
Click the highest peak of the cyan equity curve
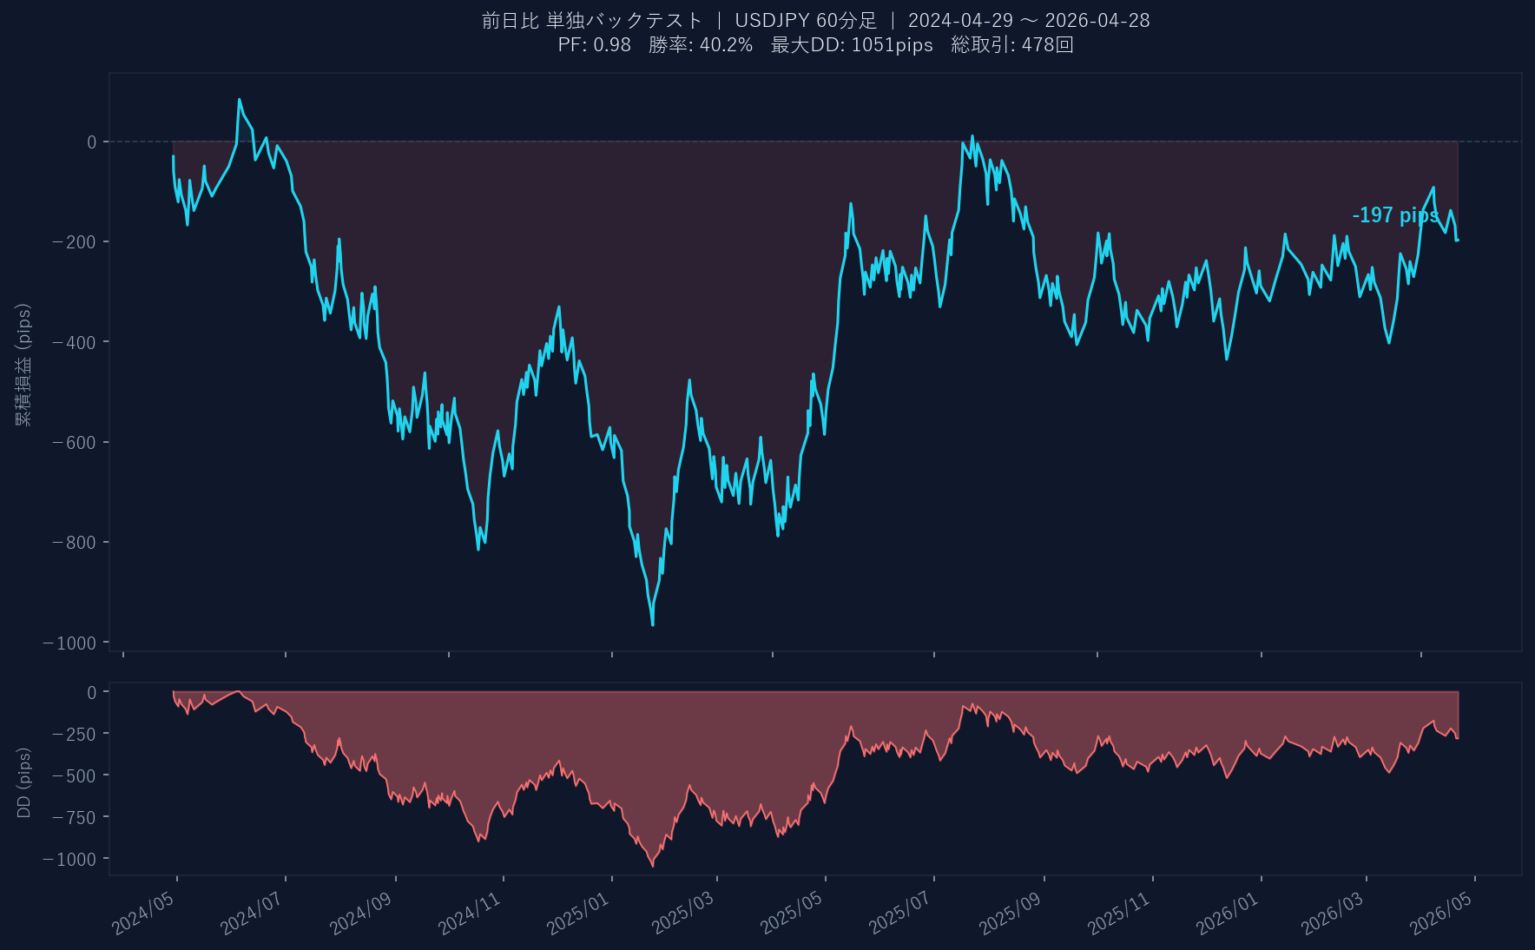[x=240, y=100]
